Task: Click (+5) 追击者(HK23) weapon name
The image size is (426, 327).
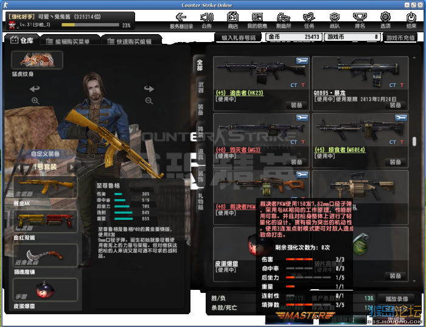Action: (239, 93)
